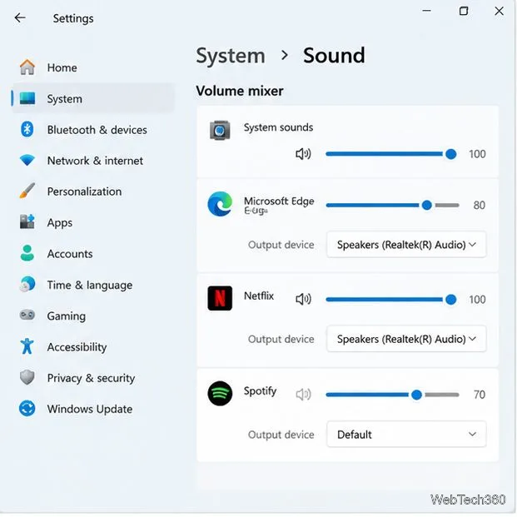Close the Settings window
The width and height of the screenshot is (517, 517).
500,11
